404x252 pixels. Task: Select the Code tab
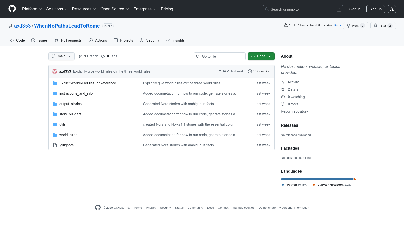18,40
